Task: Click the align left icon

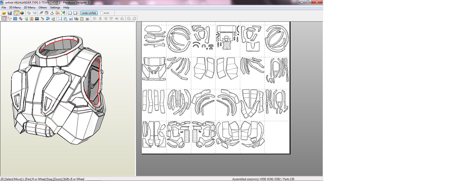Action: 95,19
